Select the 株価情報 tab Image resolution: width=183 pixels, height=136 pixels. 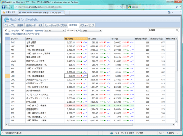point(73,25)
